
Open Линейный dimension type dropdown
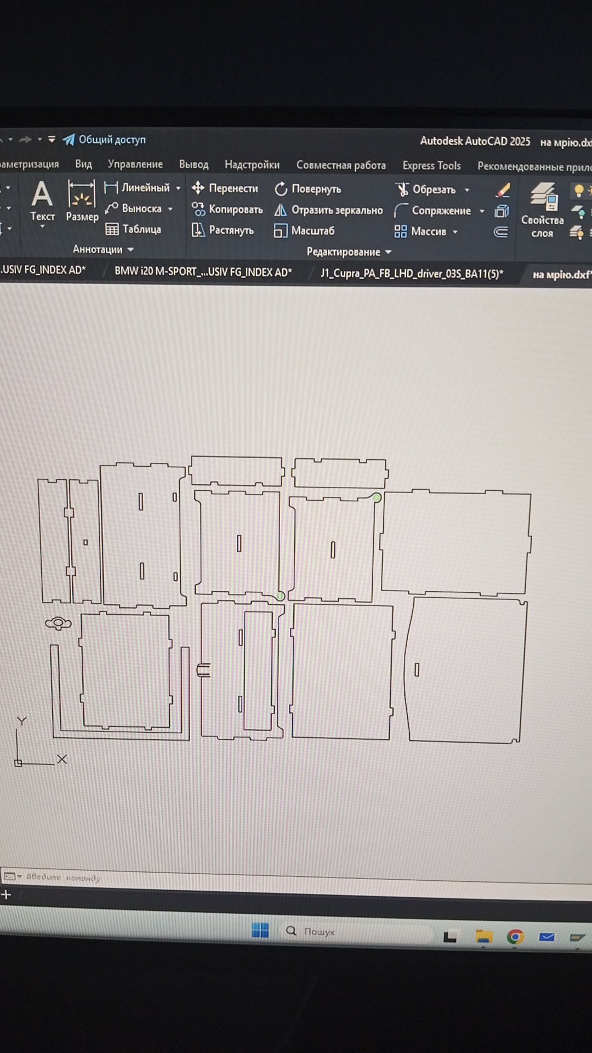178,188
